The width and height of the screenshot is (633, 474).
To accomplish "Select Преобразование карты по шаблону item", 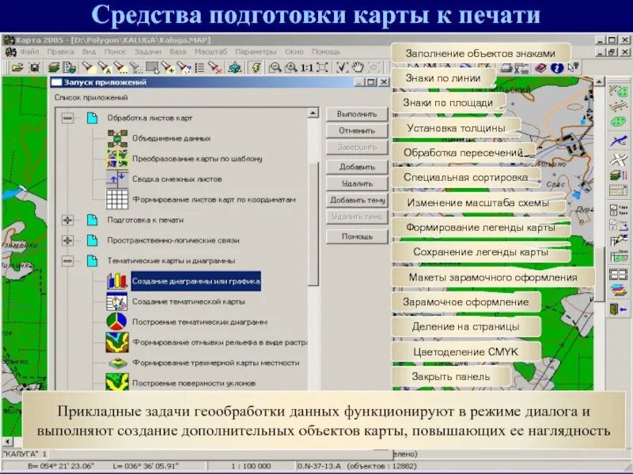I will pos(197,159).
